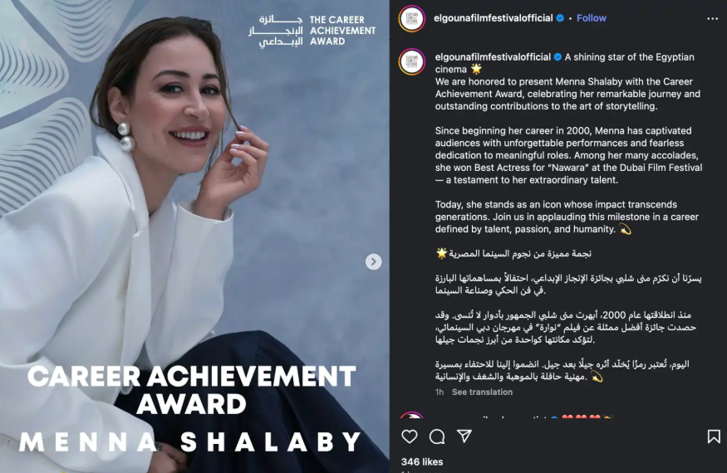Like the post with the heart icon
This screenshot has height=473, width=727.
[x=410, y=436]
